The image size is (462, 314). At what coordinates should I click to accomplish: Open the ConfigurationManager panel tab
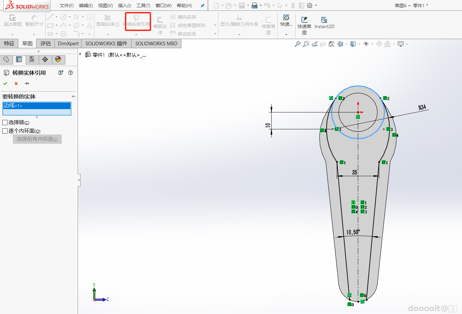[x=32, y=59]
